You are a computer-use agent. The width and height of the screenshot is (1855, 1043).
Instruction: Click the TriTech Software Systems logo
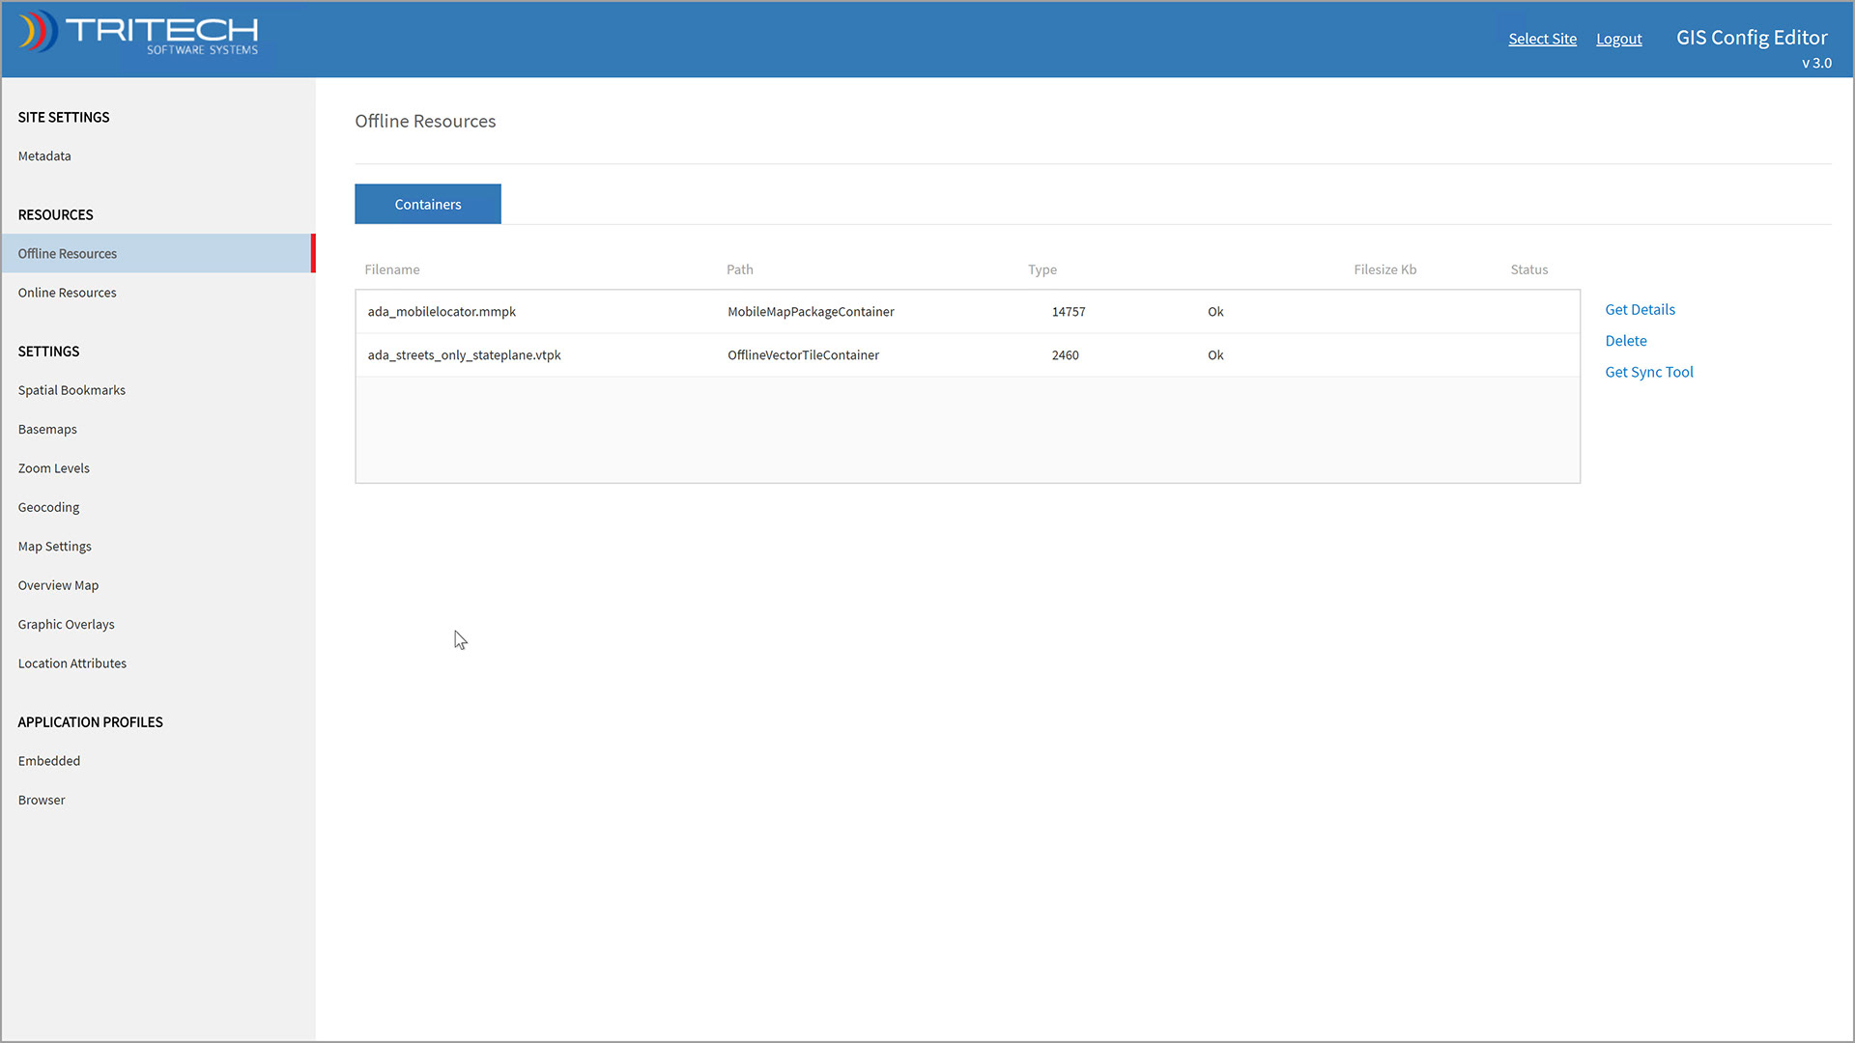[138, 33]
